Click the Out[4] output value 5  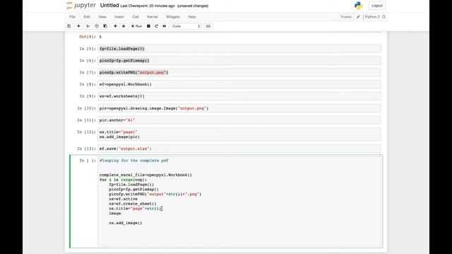click(100, 37)
